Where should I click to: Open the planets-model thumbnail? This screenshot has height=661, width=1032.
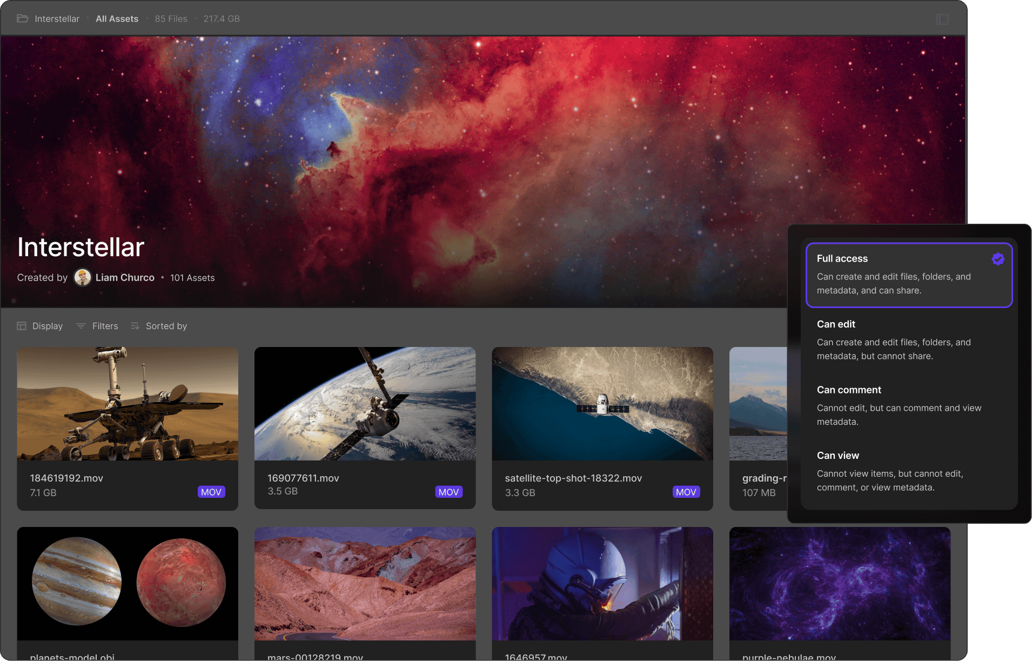point(128,584)
